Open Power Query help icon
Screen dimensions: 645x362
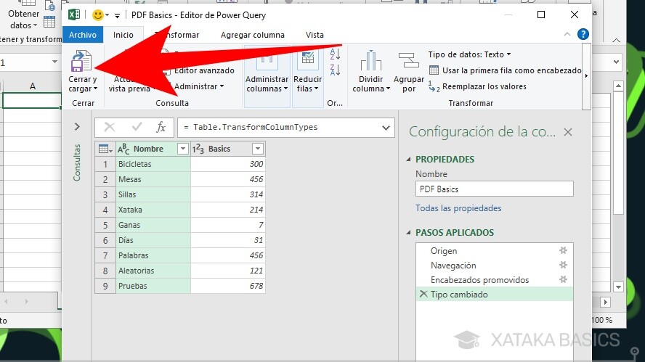click(583, 34)
